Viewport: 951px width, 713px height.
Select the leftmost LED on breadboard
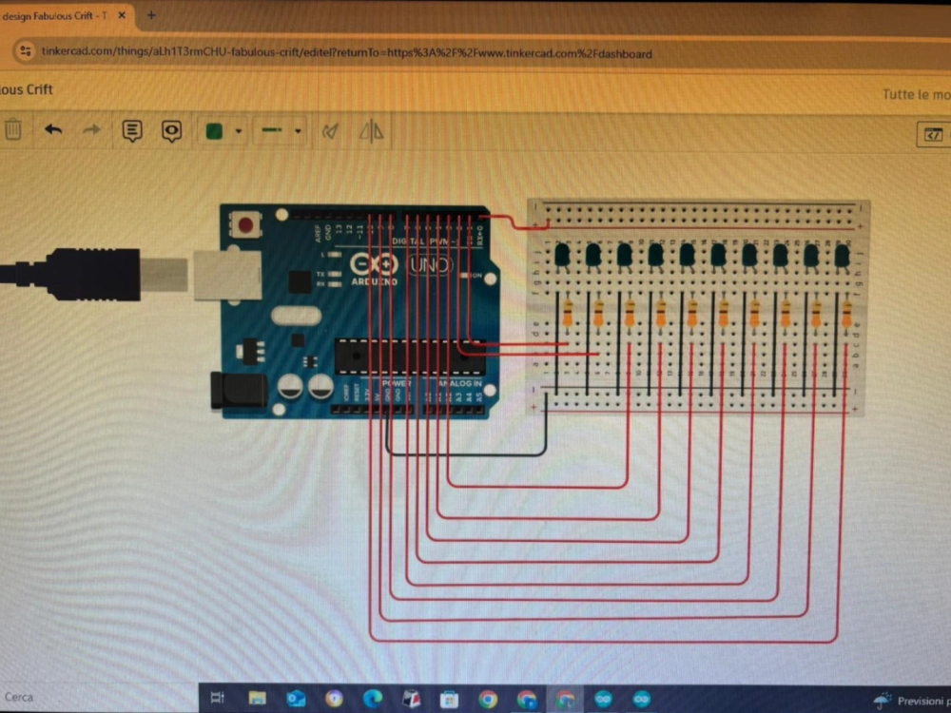point(562,255)
